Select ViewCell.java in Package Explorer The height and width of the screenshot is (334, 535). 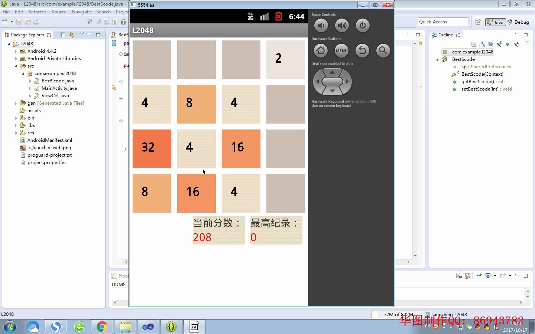(x=55, y=96)
